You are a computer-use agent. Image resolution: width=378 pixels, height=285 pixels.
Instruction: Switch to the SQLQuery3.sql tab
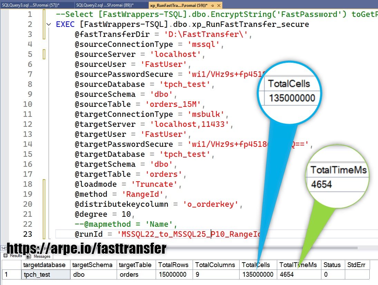(x=31, y=5)
